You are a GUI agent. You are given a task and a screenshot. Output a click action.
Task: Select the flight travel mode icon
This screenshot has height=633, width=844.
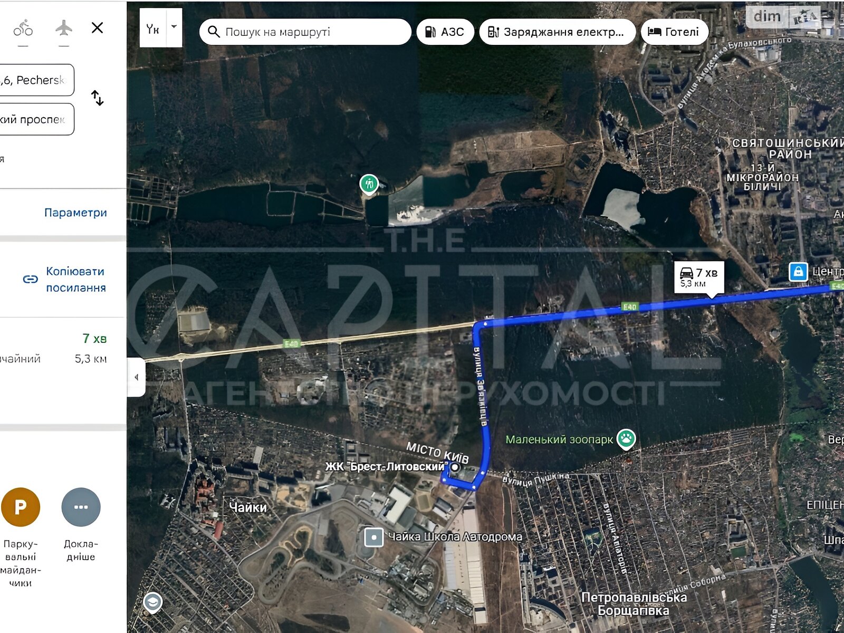pos(64,28)
